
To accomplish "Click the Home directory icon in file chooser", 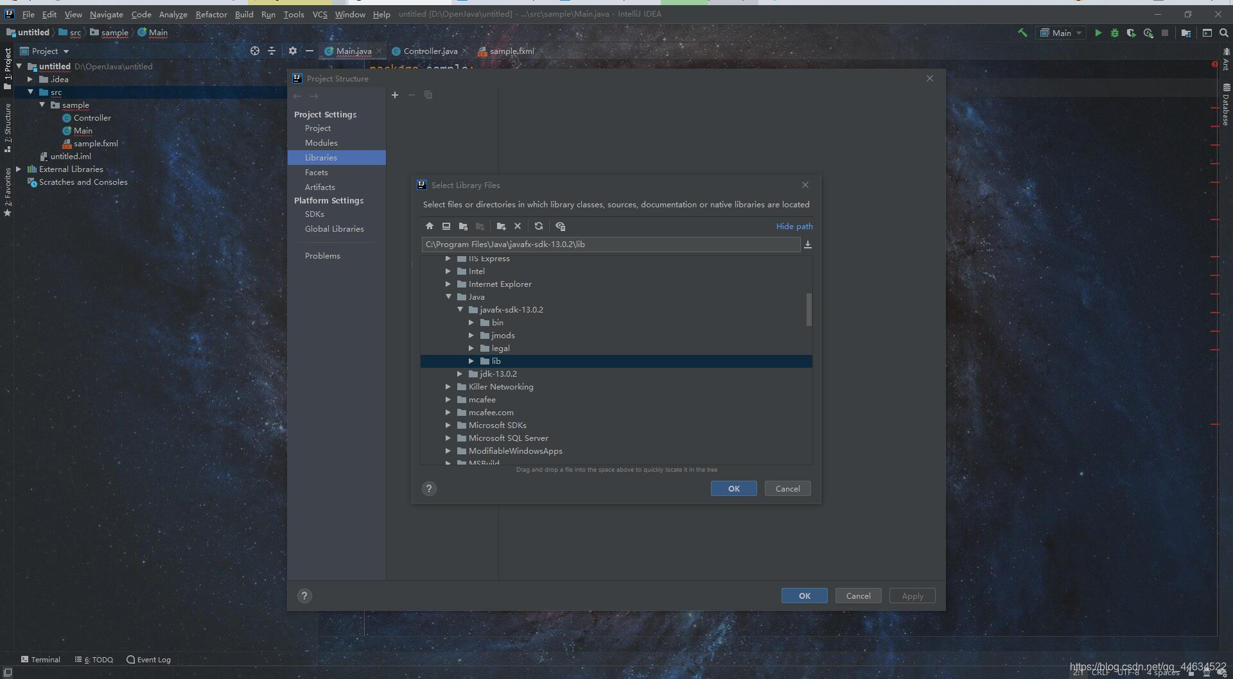I will pyautogui.click(x=429, y=226).
